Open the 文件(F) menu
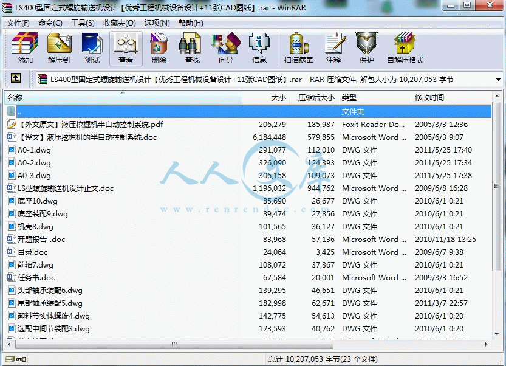The image size is (506, 366). [18, 23]
